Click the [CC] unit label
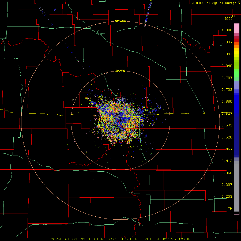Screen dimensions: 241x241 [228, 18]
